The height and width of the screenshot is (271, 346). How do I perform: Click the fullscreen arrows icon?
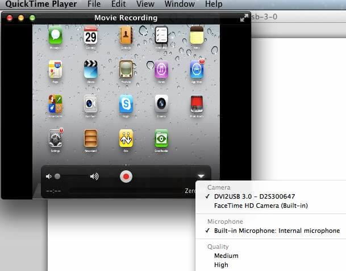(244, 18)
